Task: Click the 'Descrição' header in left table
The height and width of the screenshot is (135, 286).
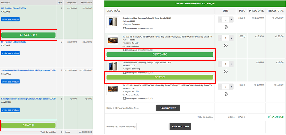Action: coord(6,3)
